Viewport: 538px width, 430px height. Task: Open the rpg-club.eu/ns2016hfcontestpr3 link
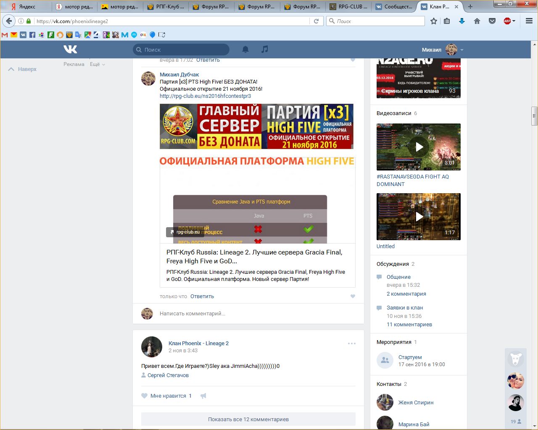(205, 96)
